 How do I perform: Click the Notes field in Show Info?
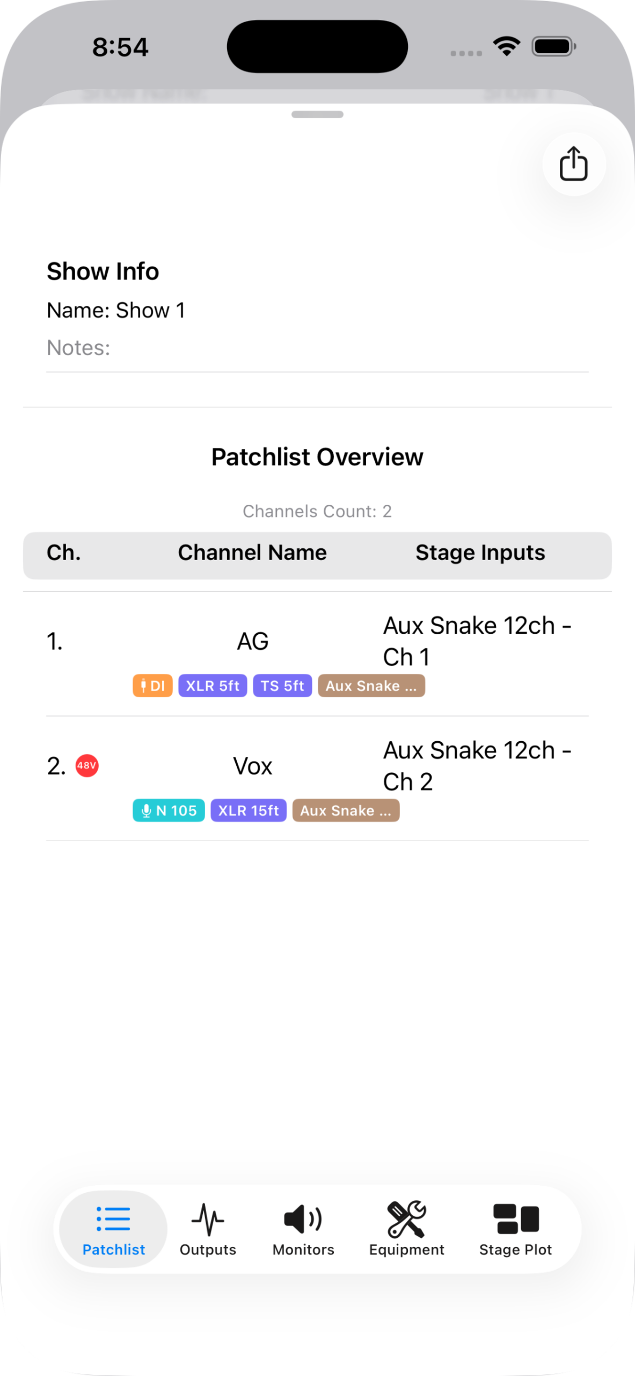[317, 348]
